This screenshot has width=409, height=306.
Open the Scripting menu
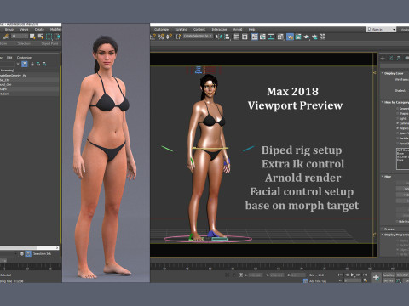point(181,30)
